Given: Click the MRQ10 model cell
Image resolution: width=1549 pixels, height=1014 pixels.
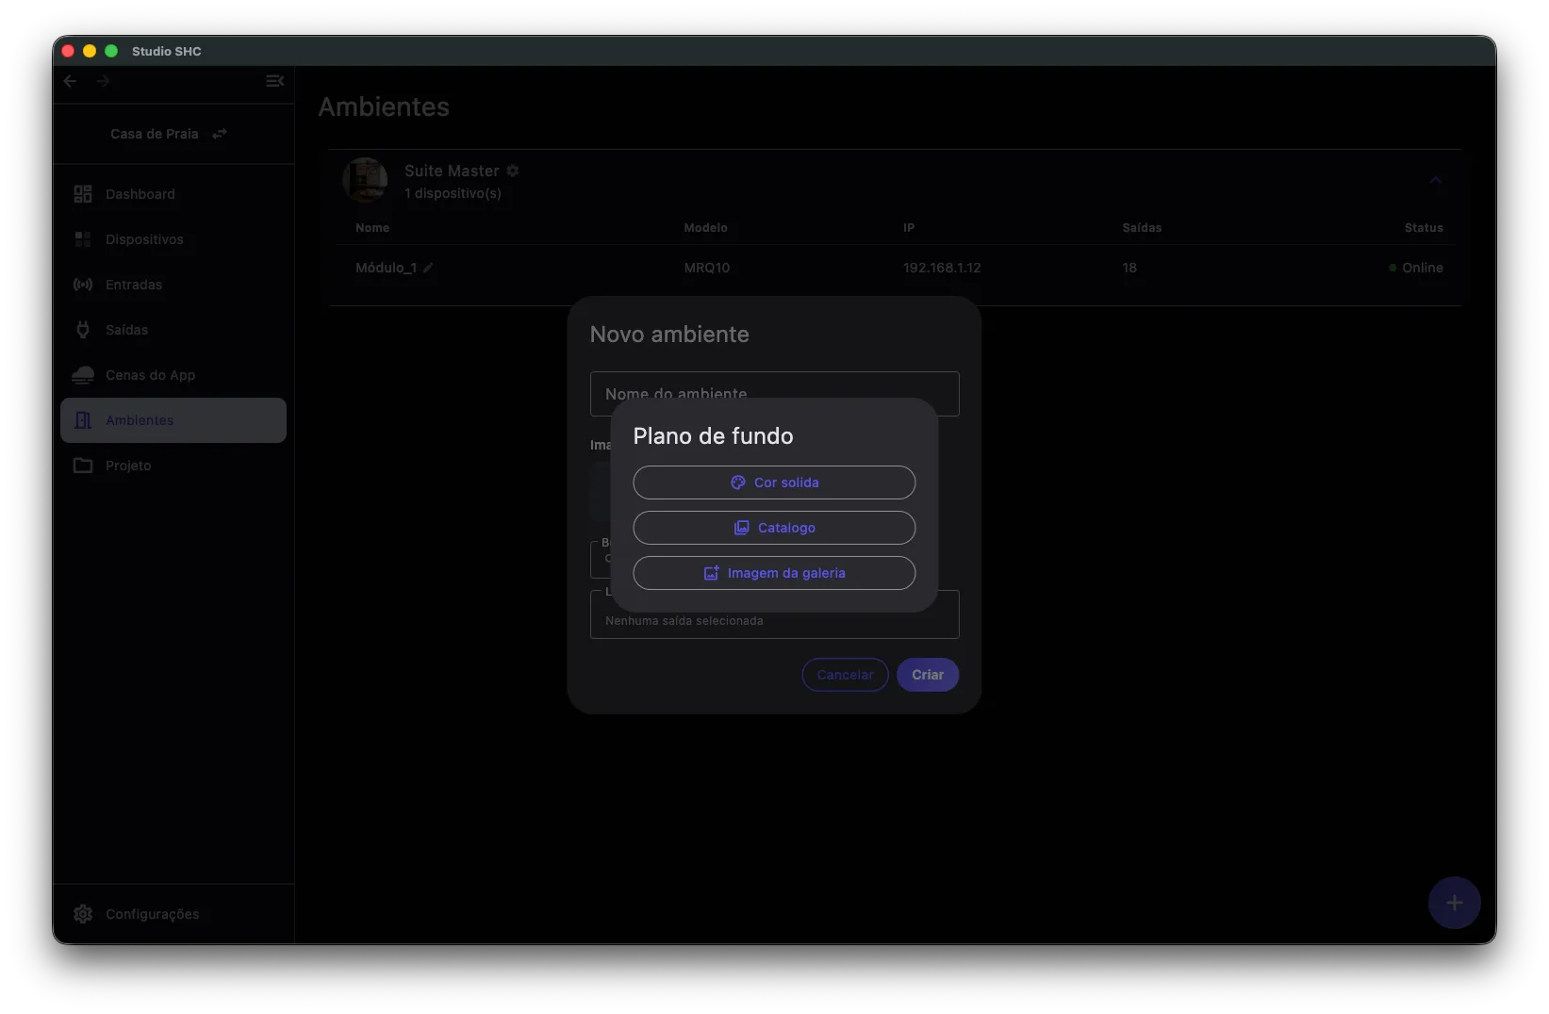Looking at the screenshot, I should click(707, 268).
